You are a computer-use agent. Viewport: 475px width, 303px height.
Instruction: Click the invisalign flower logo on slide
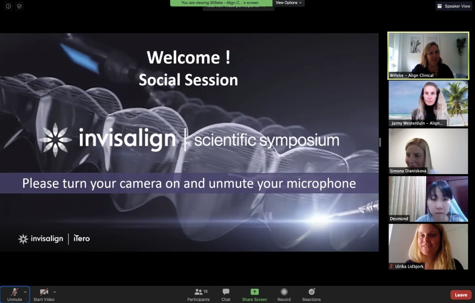(56, 139)
